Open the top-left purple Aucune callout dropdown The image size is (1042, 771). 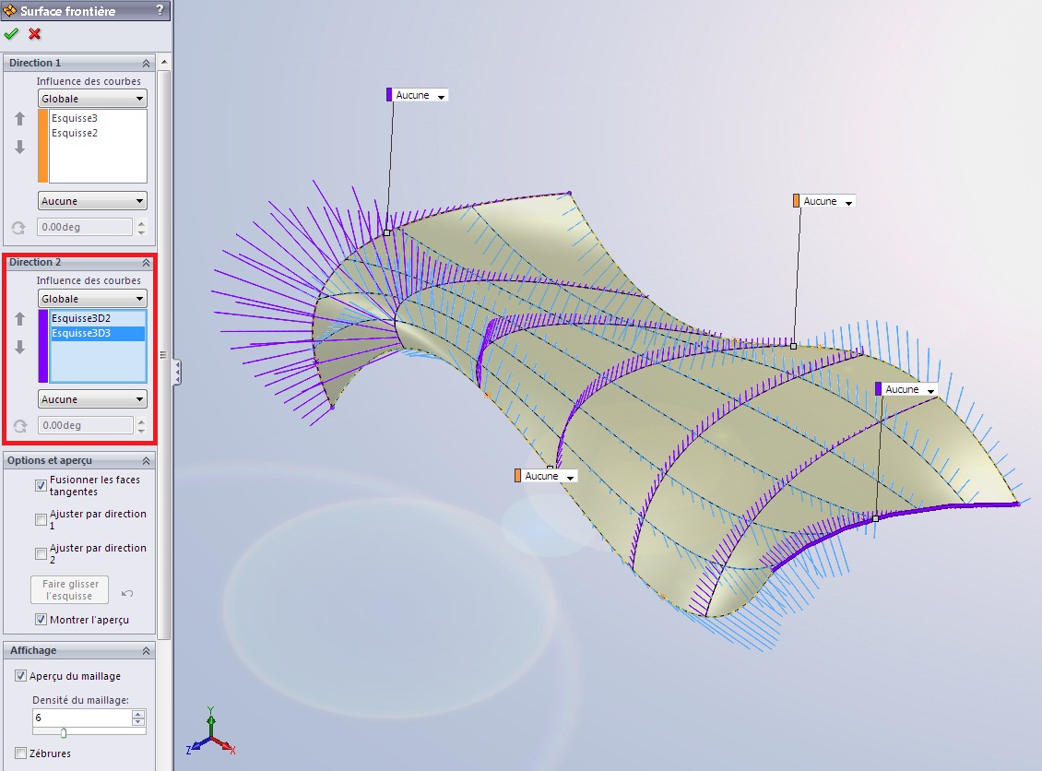tap(442, 96)
